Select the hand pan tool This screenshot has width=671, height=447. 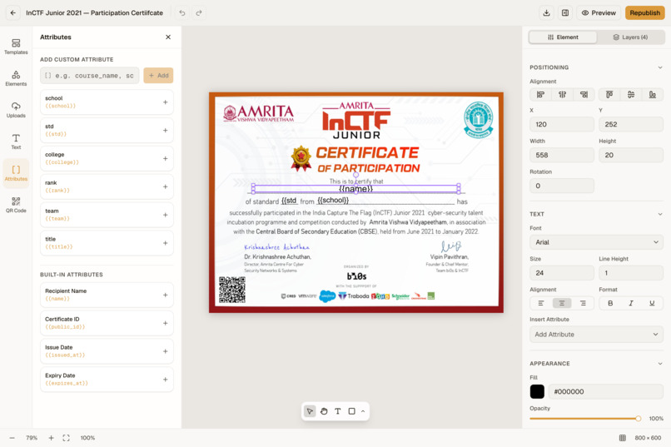tap(324, 411)
